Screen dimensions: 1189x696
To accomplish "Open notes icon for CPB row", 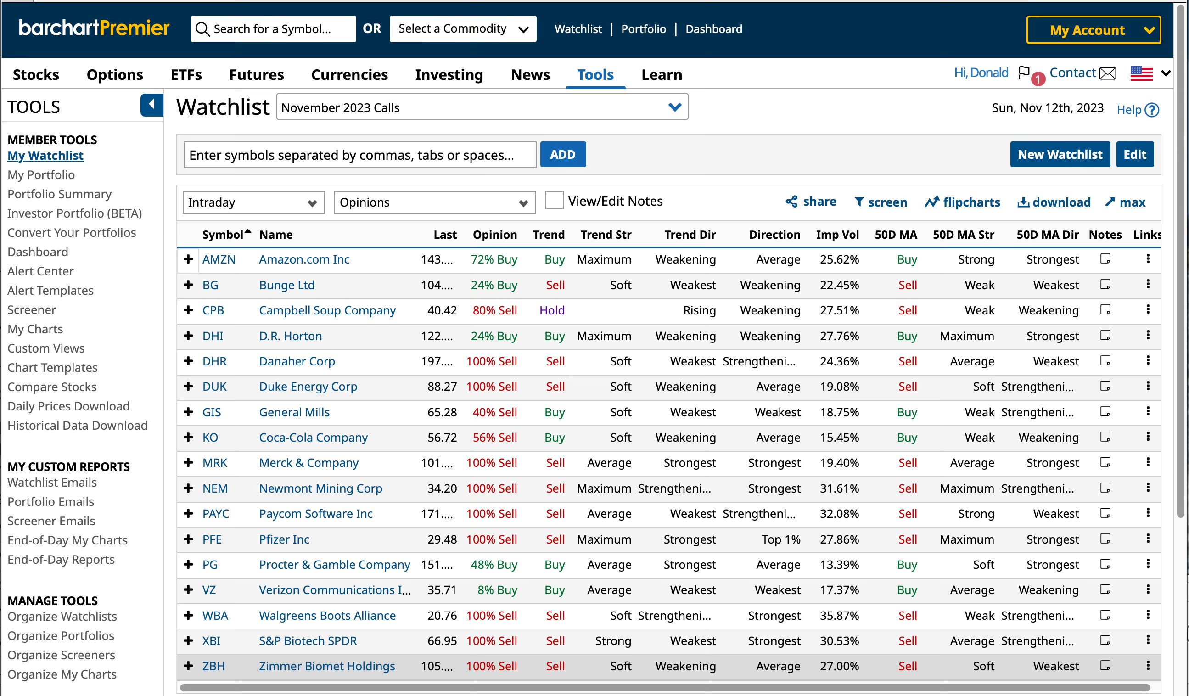I will coord(1105,309).
